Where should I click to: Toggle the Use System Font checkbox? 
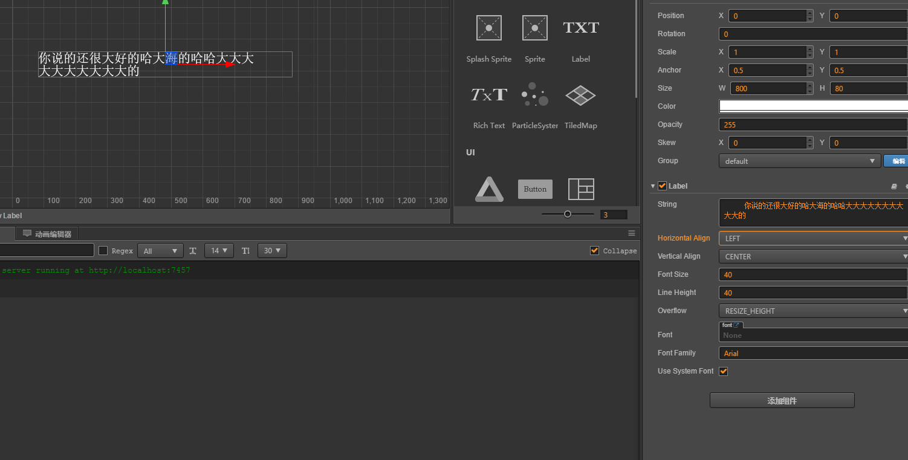pos(724,371)
